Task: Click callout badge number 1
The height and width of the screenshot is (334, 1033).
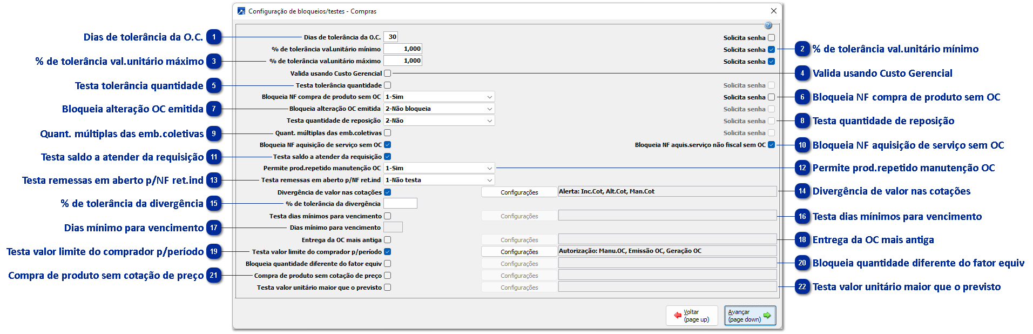Action: pos(214,37)
